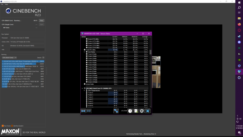243x137 pixels.
Task: Open the File menu in Cinebench
Action: (2, 4)
